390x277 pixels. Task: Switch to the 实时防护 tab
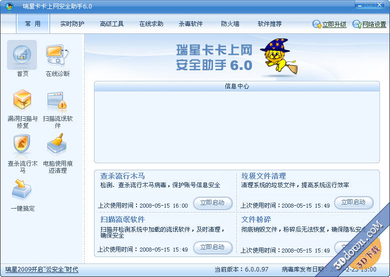coord(72,24)
